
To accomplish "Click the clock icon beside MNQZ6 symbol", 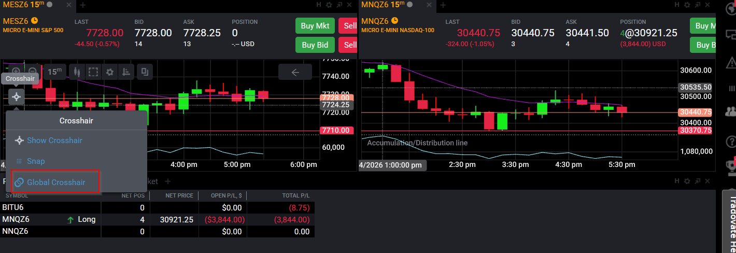I will [x=394, y=21].
